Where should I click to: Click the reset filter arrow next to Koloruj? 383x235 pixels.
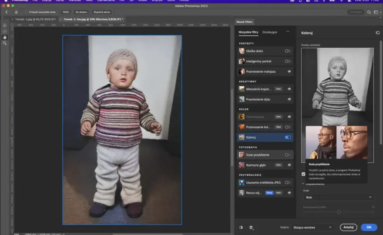point(378,33)
